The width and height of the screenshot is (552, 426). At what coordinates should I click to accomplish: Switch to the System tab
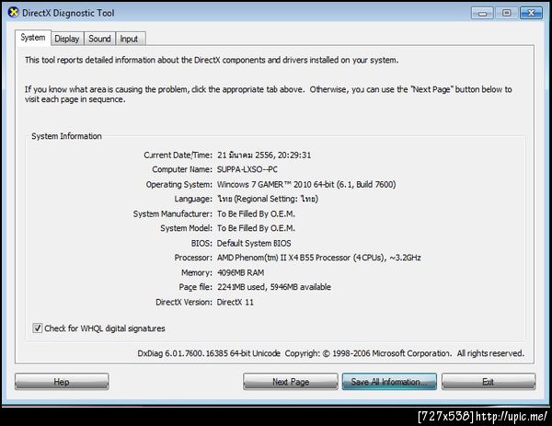pos(33,38)
